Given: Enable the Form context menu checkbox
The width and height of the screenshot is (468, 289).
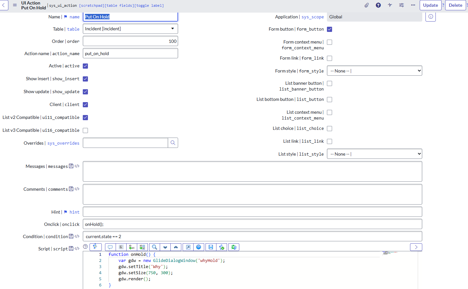Looking at the screenshot, I should [330, 42].
